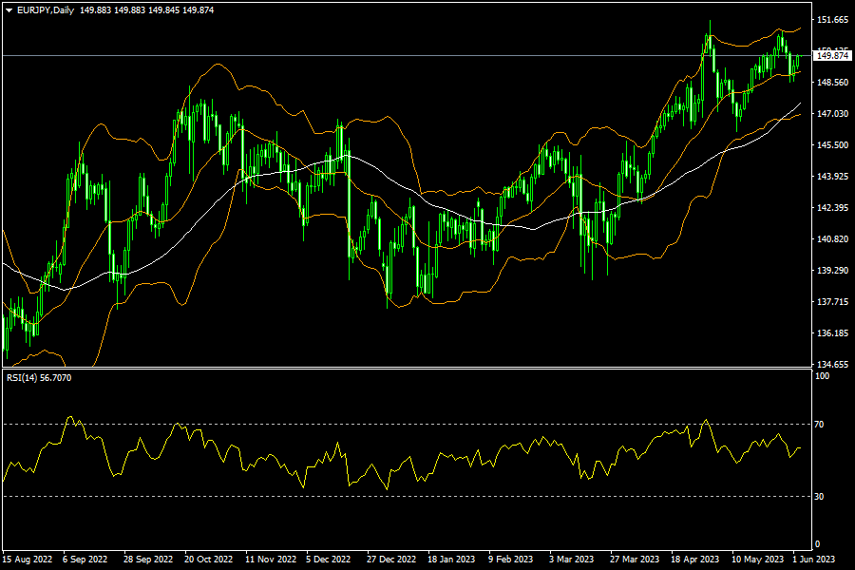Click the 10 May 2023 date label

click(x=757, y=560)
